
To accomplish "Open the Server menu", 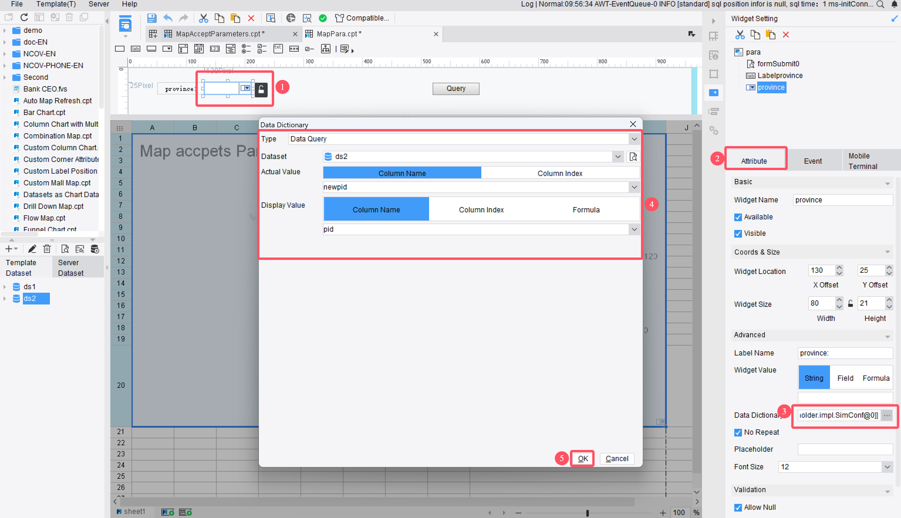I will (99, 4).
